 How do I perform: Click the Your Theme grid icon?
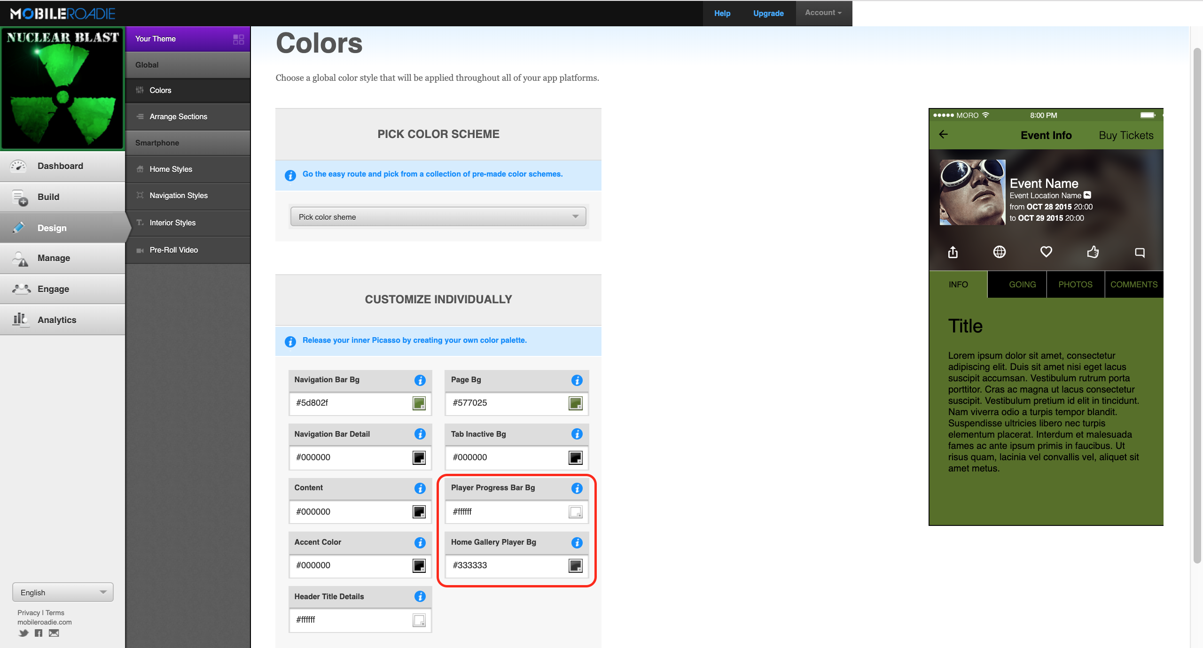[x=238, y=39]
